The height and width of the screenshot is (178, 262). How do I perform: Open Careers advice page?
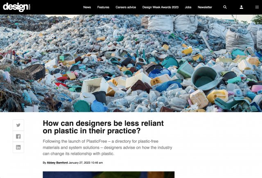click(126, 7)
